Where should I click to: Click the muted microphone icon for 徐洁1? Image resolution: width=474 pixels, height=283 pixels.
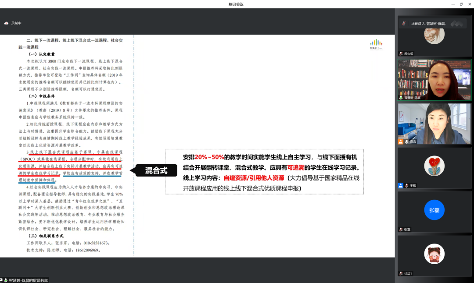tap(401, 273)
